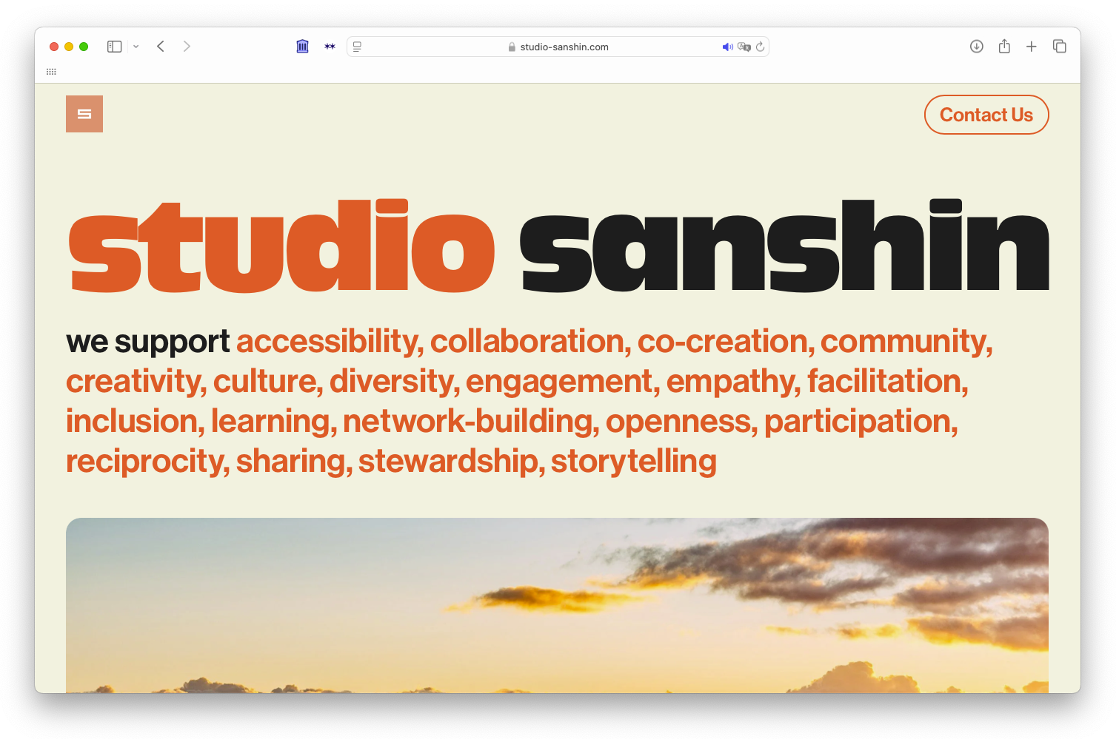Screen dimensions: 1119x739
Task: Click the favorites bar grid icon
Action: click(51, 72)
